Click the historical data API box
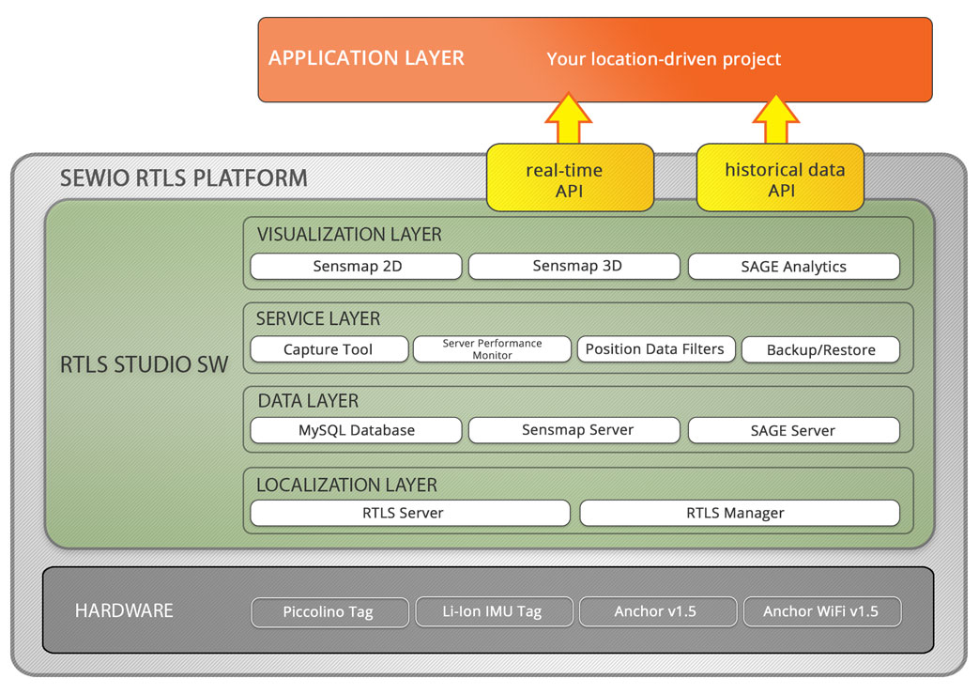The height and width of the screenshot is (694, 979). click(x=780, y=178)
